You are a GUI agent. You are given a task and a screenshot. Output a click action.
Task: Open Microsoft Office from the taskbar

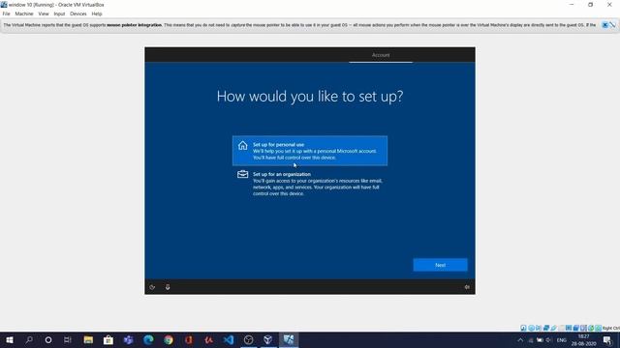(x=189, y=339)
